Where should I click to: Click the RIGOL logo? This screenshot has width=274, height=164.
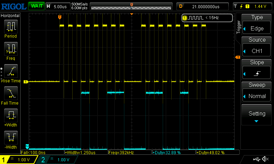tap(14, 6)
